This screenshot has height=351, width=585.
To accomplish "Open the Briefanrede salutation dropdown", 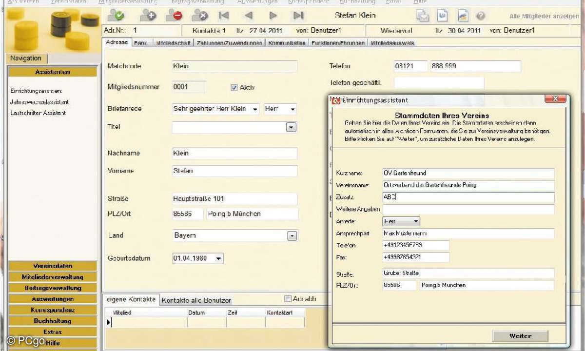I will [x=255, y=109].
